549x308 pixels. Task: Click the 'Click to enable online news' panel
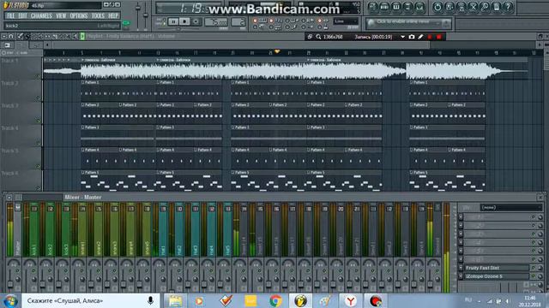tap(408, 23)
